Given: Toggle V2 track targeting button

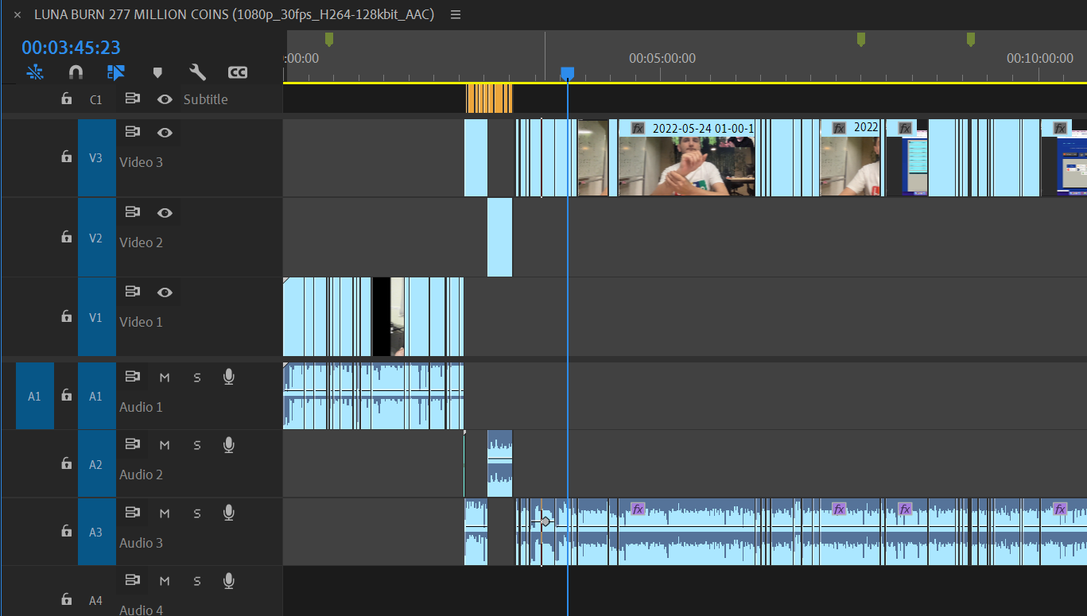Looking at the screenshot, I should click(96, 237).
